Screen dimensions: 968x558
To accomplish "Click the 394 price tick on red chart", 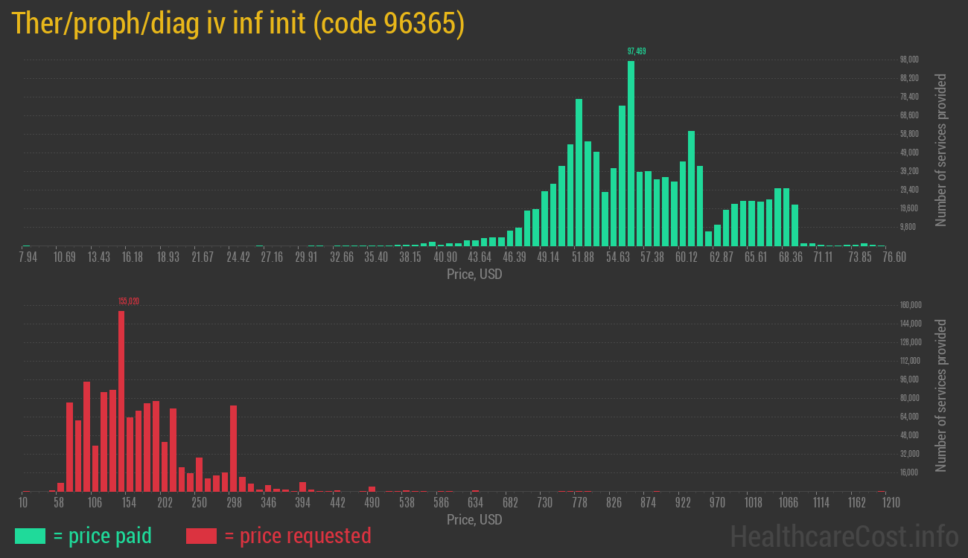I will click(302, 502).
